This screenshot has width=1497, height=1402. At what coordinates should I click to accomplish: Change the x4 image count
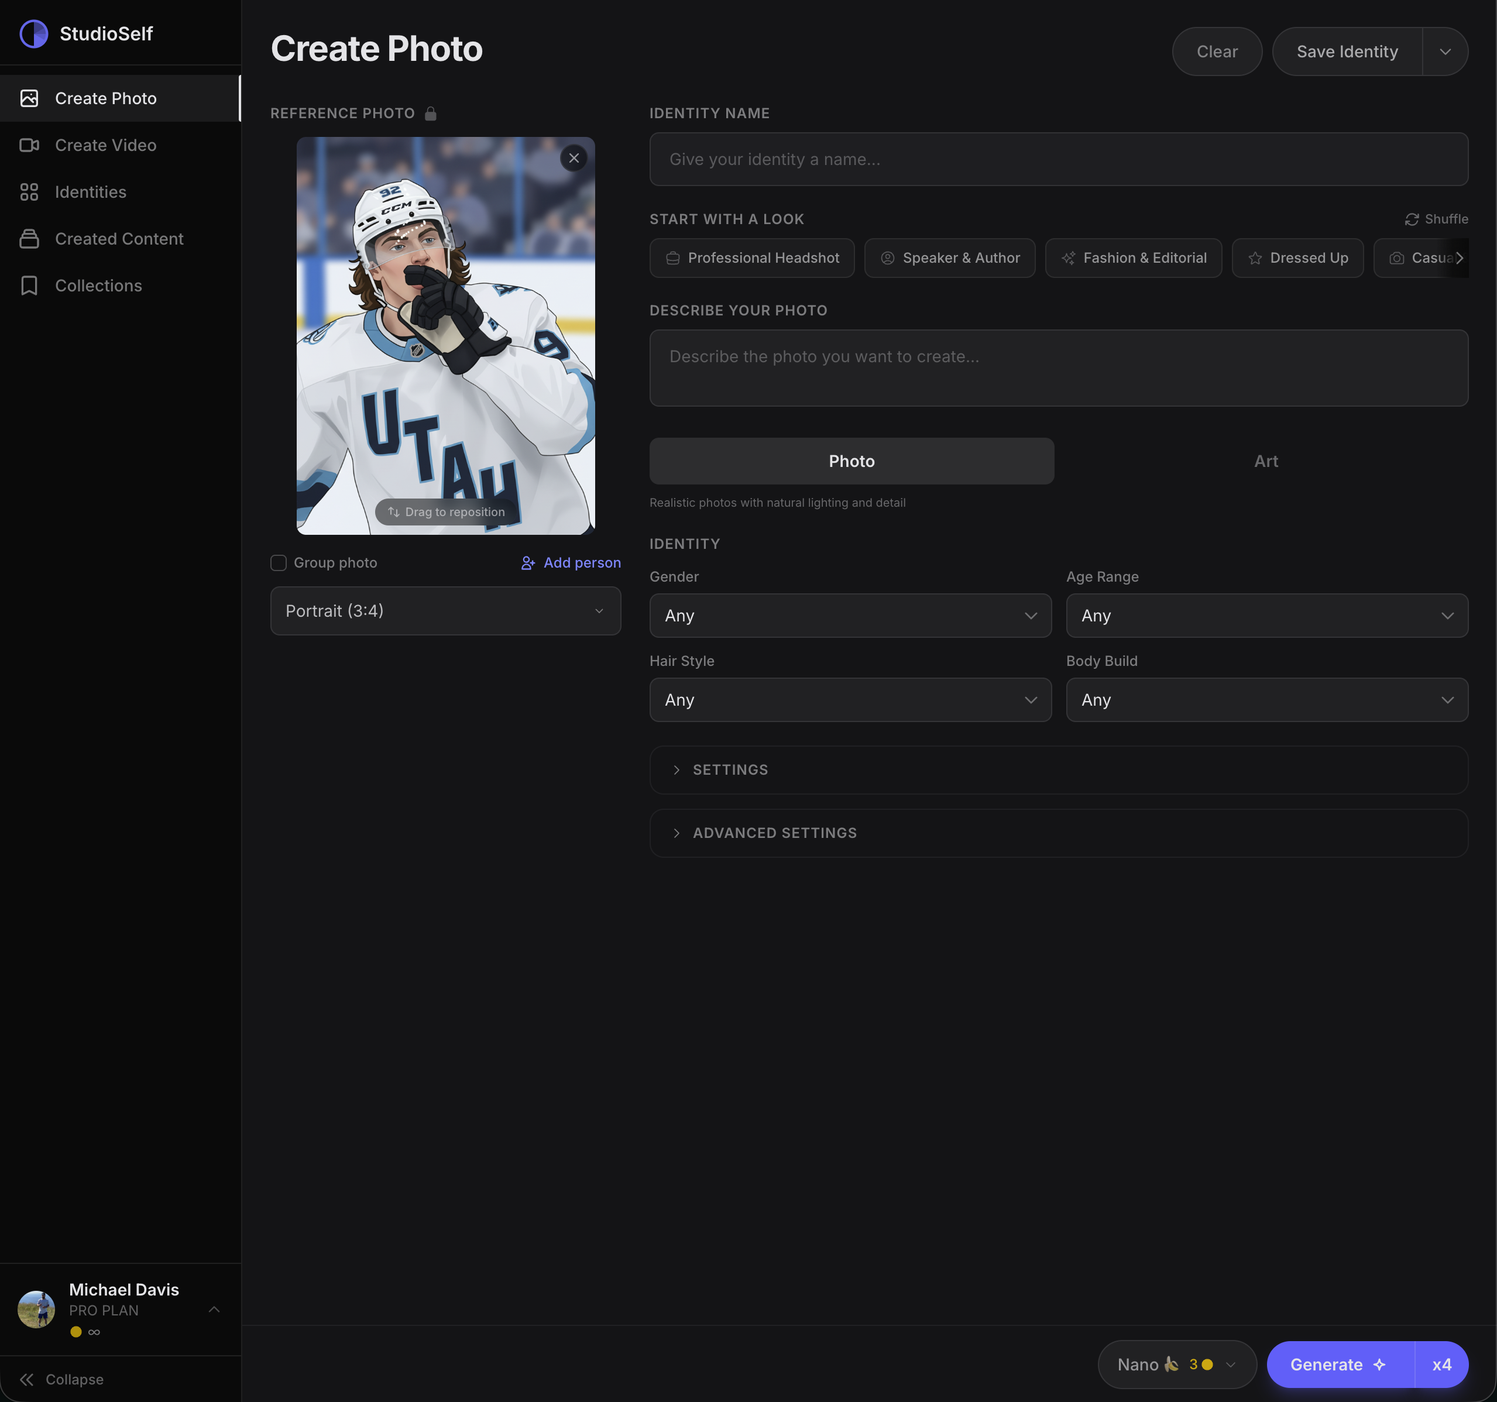[1441, 1365]
